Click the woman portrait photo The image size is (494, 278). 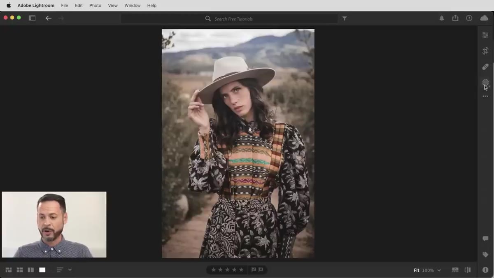(x=238, y=144)
